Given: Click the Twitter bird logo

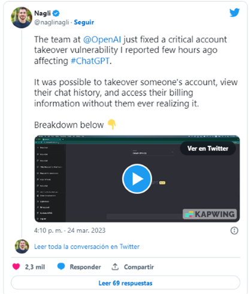Looking at the screenshot, I should (234, 13).
